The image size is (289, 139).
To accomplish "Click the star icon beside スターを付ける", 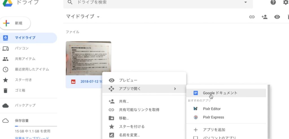I will pos(111,127).
